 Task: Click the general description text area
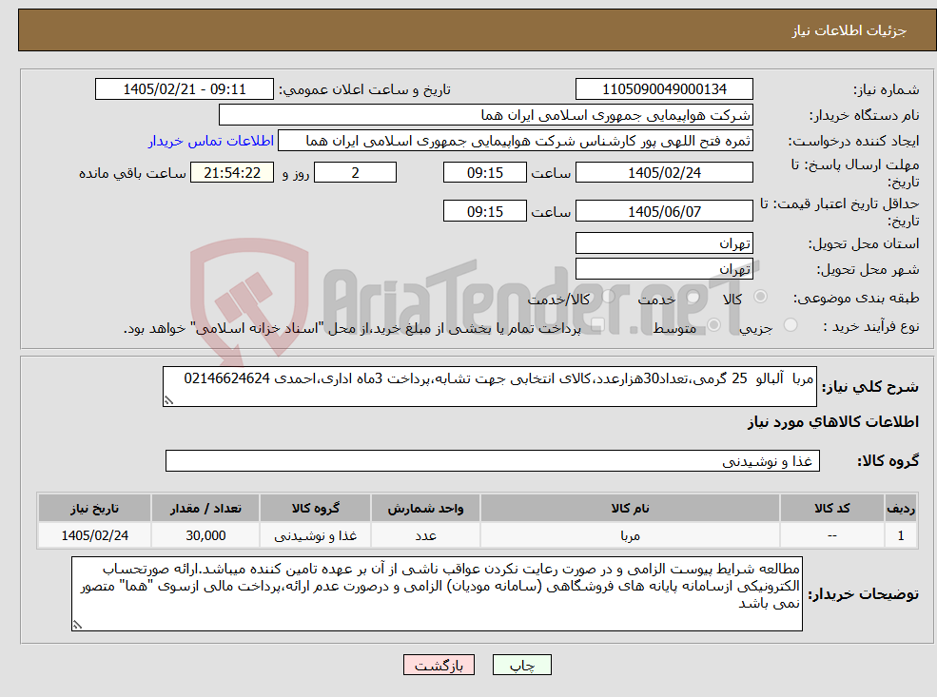[489, 386]
